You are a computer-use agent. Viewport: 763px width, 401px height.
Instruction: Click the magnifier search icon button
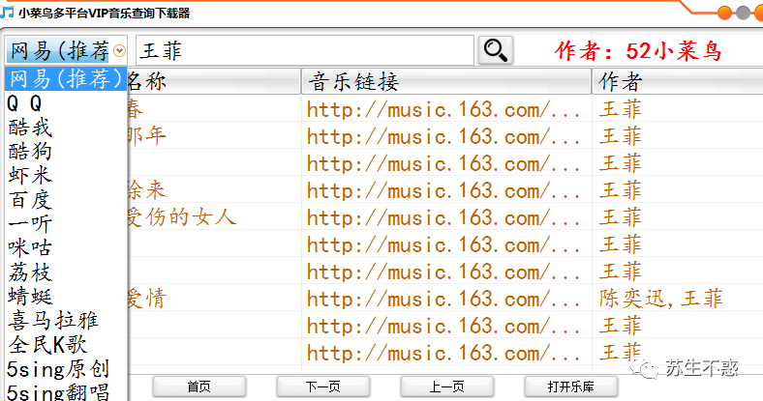click(x=496, y=50)
